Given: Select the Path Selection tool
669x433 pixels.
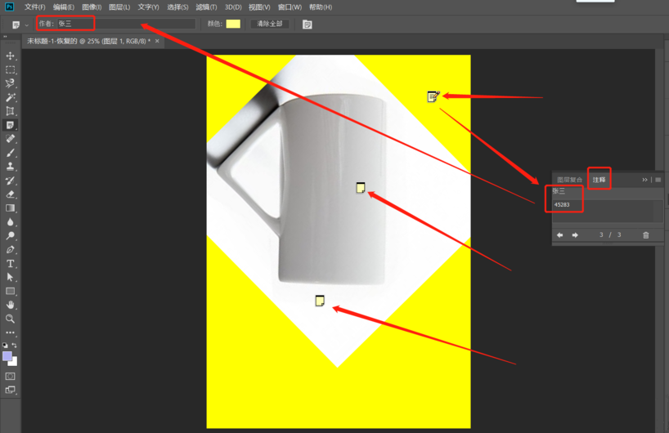Looking at the screenshot, I should pyautogui.click(x=11, y=278).
